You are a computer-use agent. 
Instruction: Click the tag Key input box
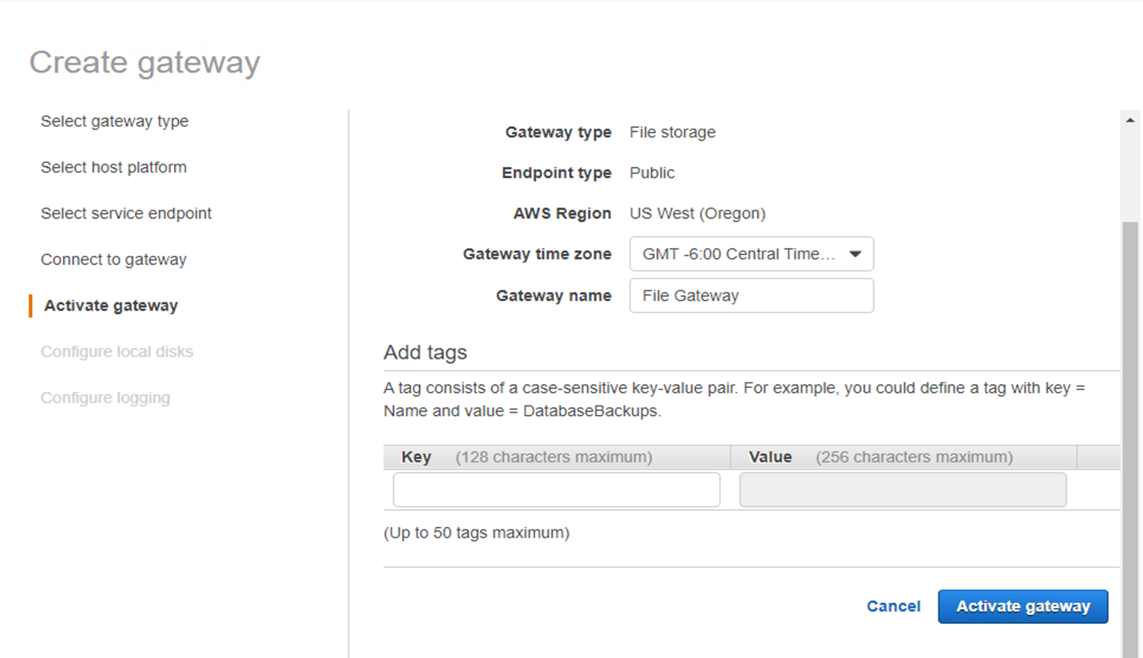point(555,489)
